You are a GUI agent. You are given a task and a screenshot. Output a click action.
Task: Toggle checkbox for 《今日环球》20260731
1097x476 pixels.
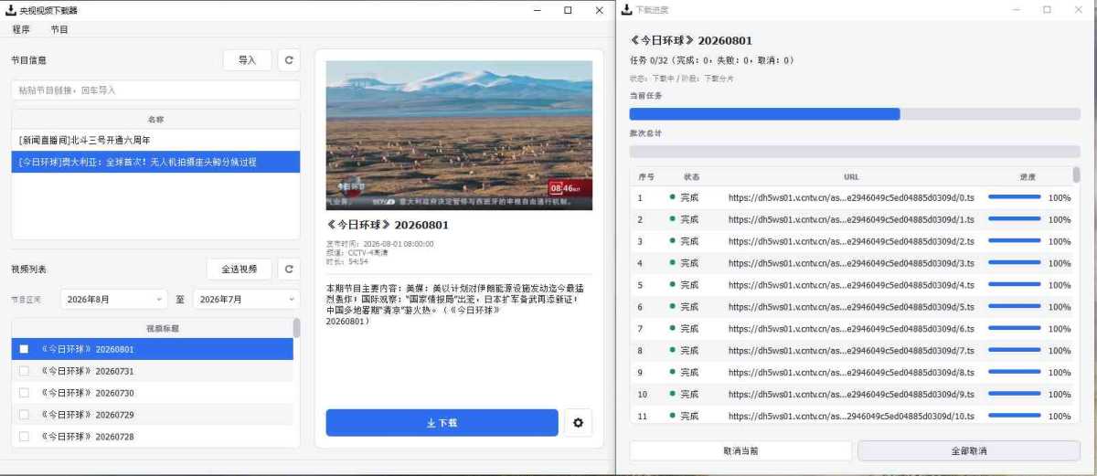(x=24, y=371)
